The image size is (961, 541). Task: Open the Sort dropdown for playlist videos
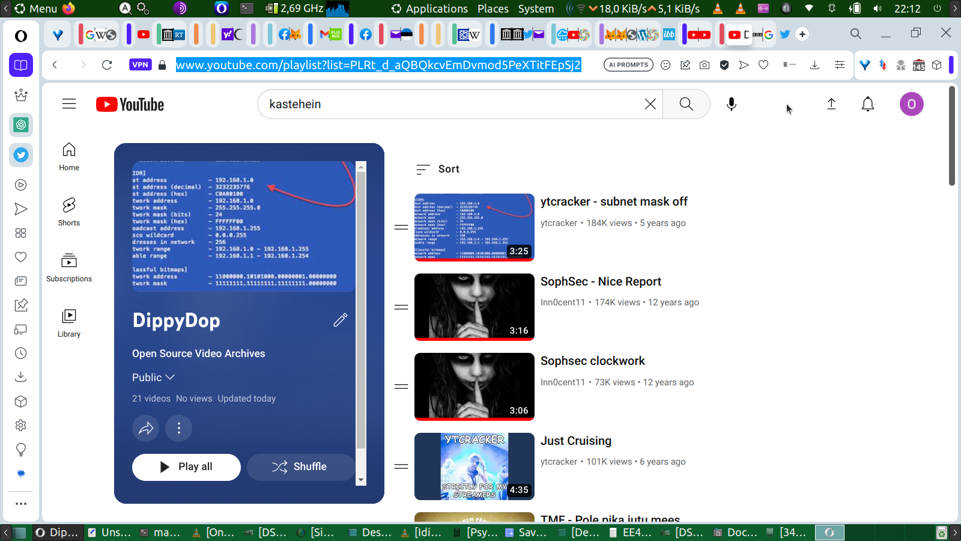pyautogui.click(x=438, y=170)
